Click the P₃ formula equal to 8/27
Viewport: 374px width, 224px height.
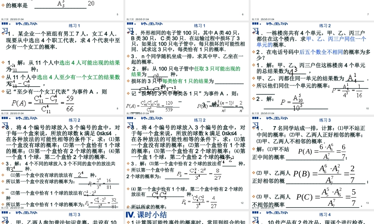pyautogui.click(x=199, y=174)
